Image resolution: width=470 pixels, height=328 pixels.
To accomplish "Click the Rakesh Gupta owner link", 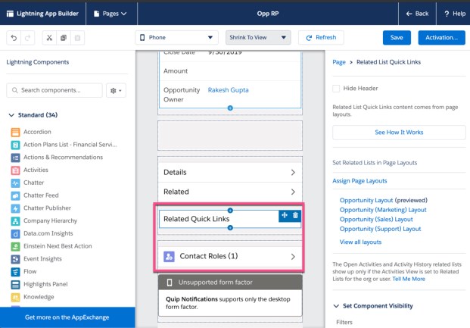I will pyautogui.click(x=228, y=90).
